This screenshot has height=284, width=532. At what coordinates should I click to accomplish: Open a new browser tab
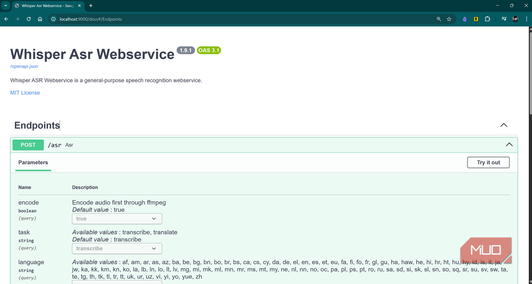coord(91,5)
